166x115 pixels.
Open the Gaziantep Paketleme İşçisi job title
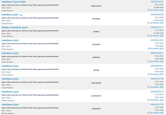(x=10, y=92)
